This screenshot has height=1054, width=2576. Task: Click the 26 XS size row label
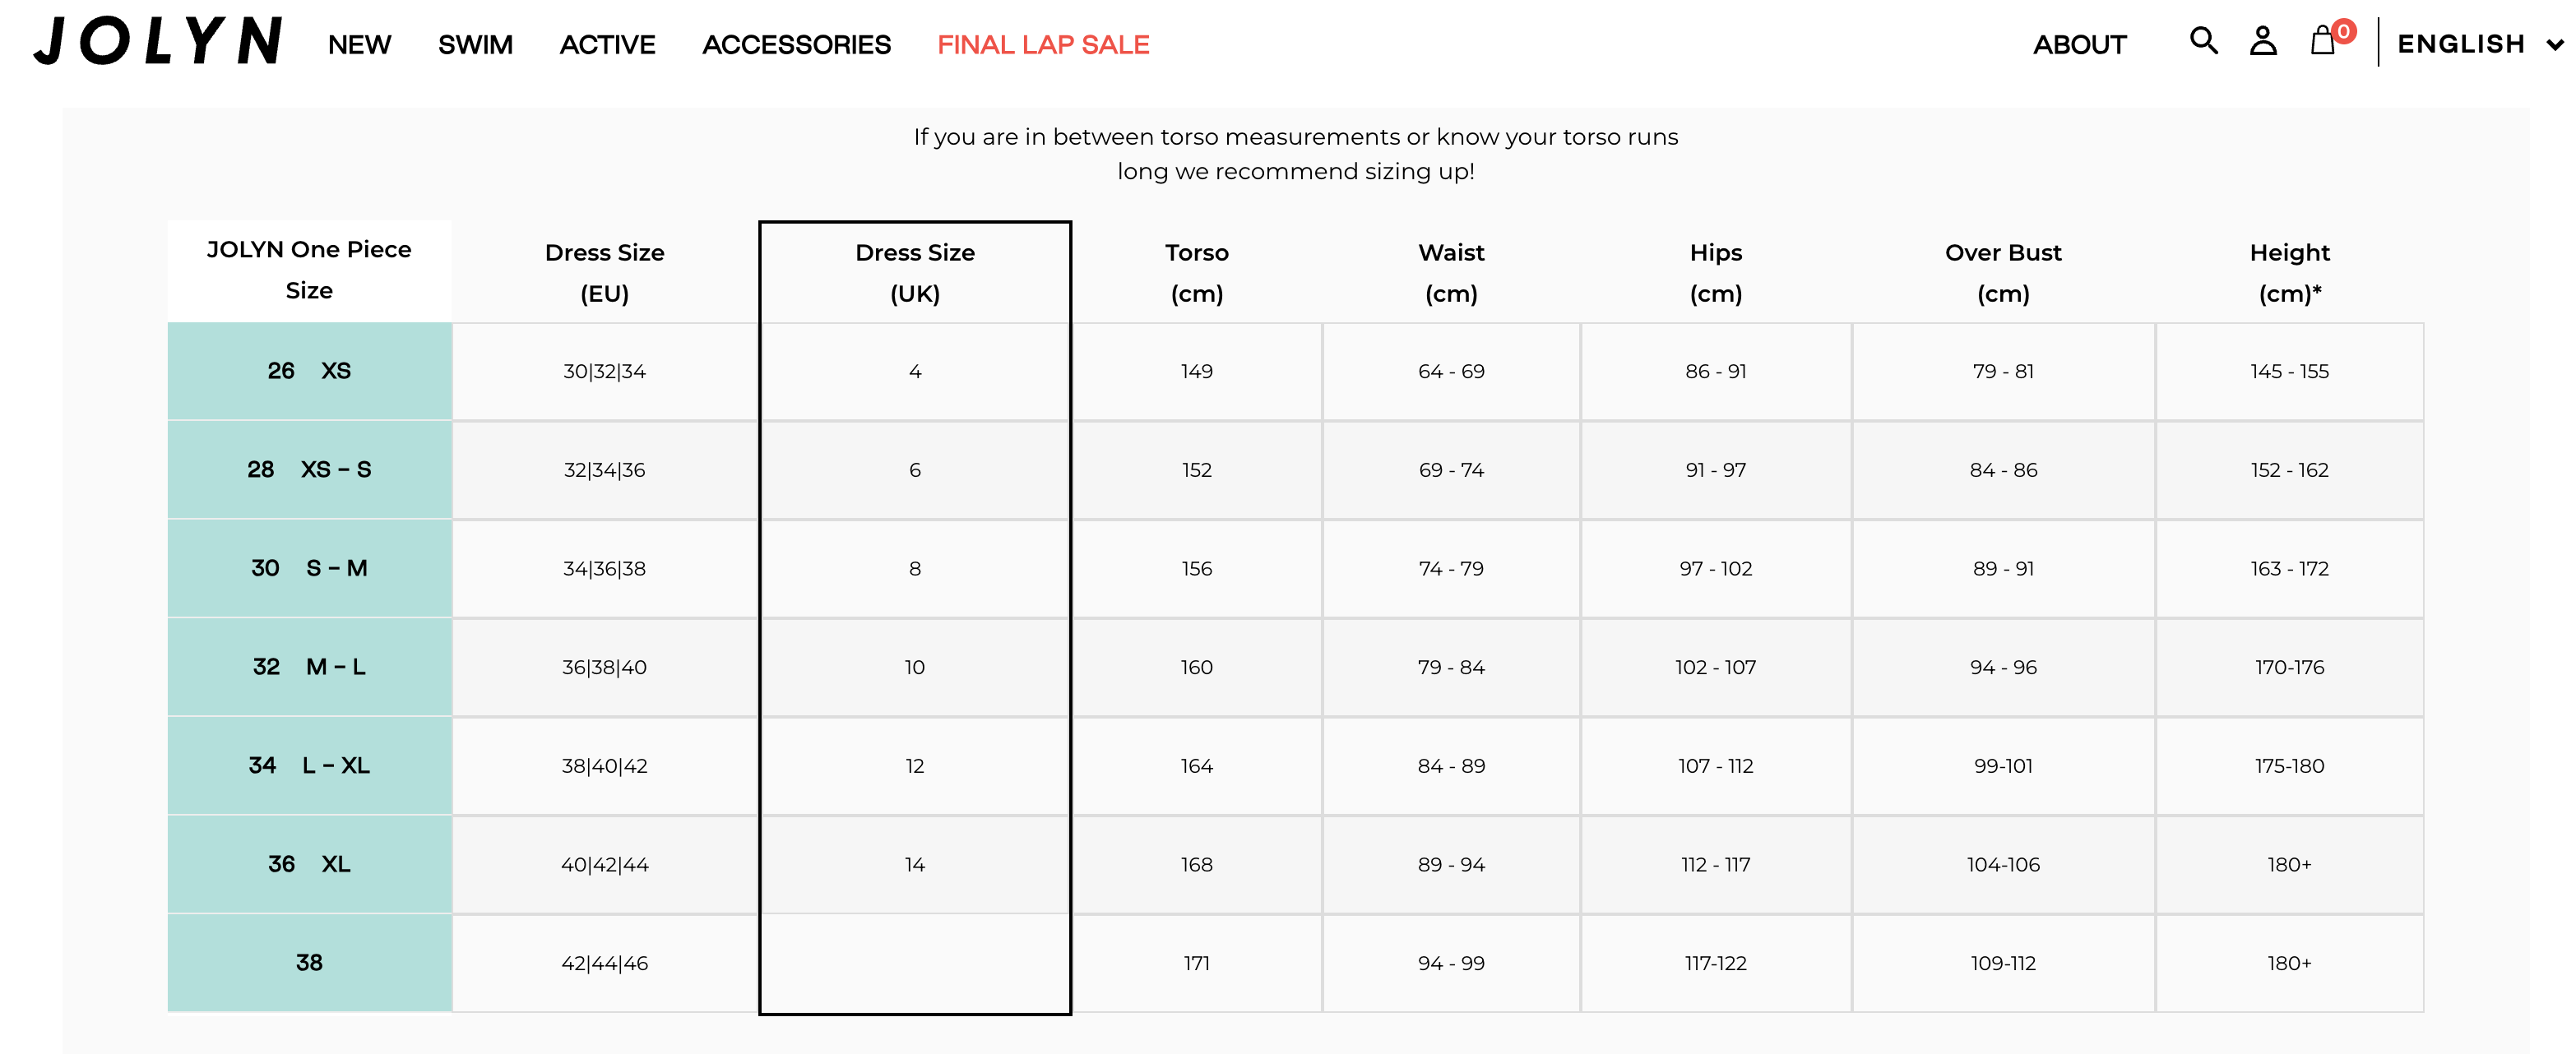[309, 371]
